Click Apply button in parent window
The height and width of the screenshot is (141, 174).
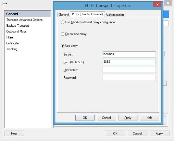click(160, 133)
